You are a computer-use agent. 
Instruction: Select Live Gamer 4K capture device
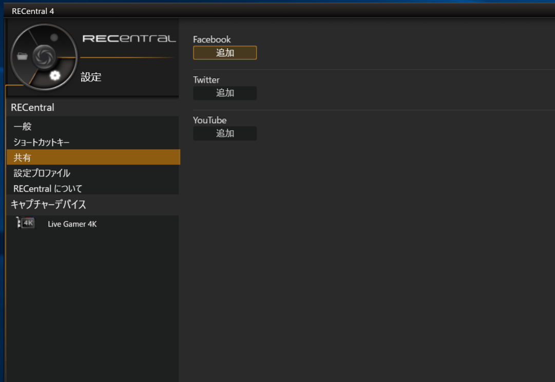pos(93,224)
